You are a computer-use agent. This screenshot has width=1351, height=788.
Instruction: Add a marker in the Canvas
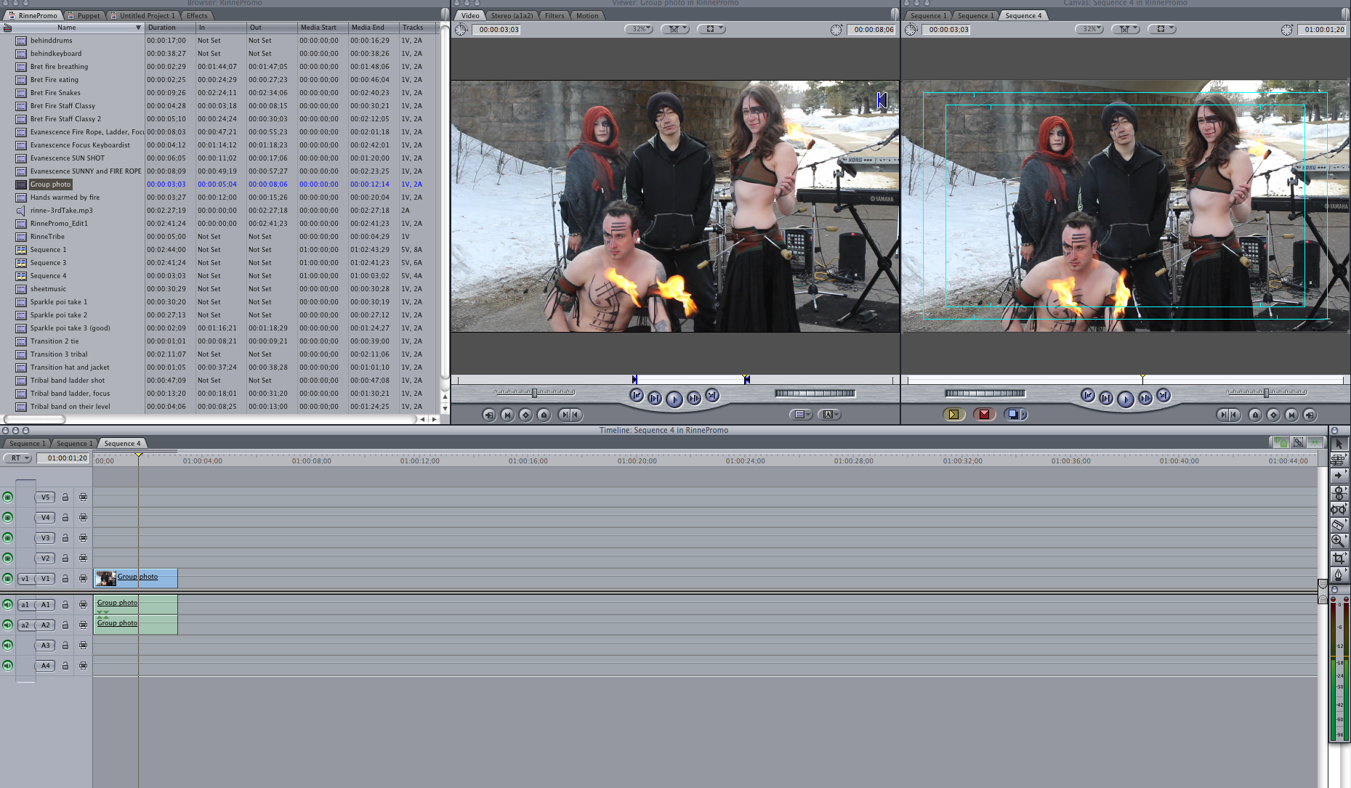tap(1255, 415)
